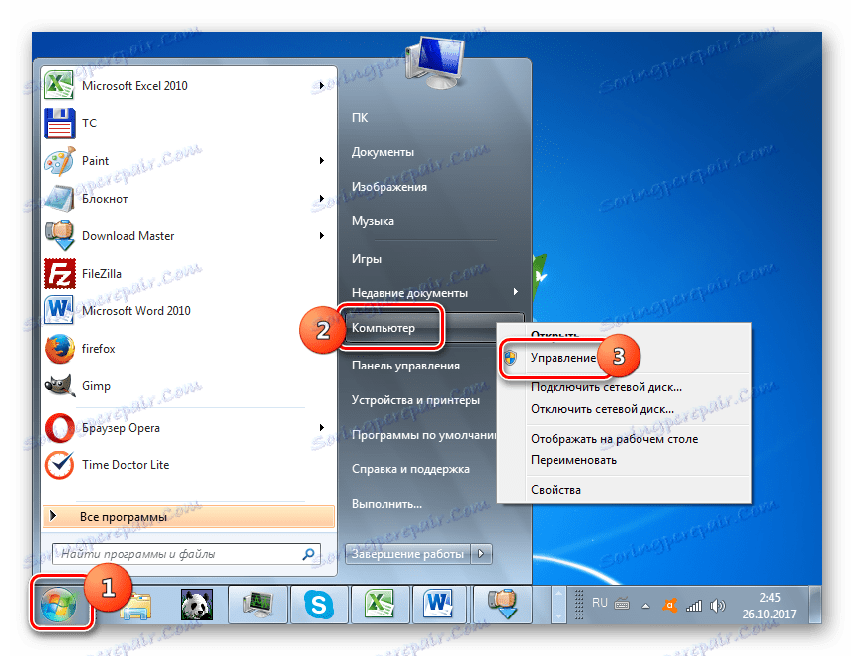The height and width of the screenshot is (656, 854).
Task: Open Download Master on taskbar
Action: (502, 605)
